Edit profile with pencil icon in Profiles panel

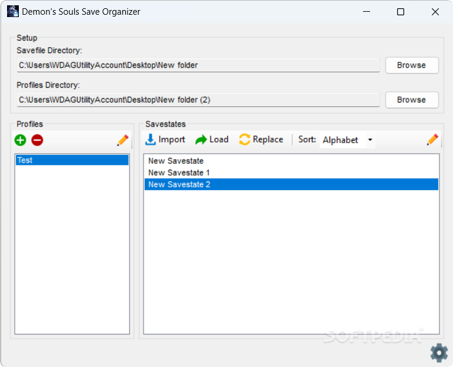[x=123, y=140]
